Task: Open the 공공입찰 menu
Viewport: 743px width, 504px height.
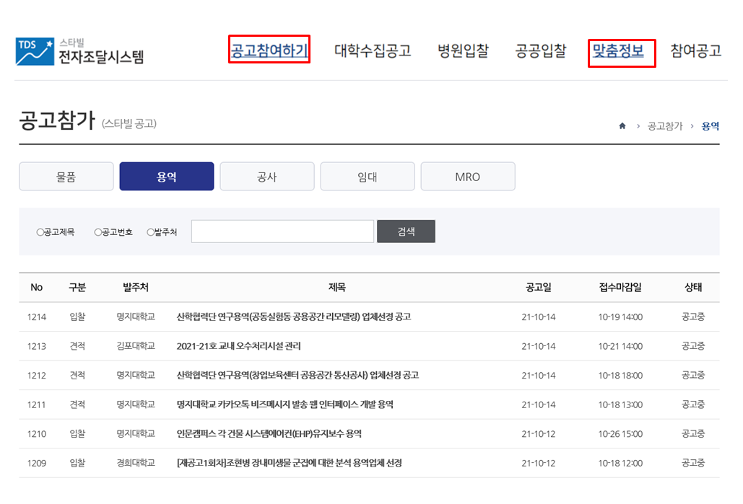Action: pos(541,50)
